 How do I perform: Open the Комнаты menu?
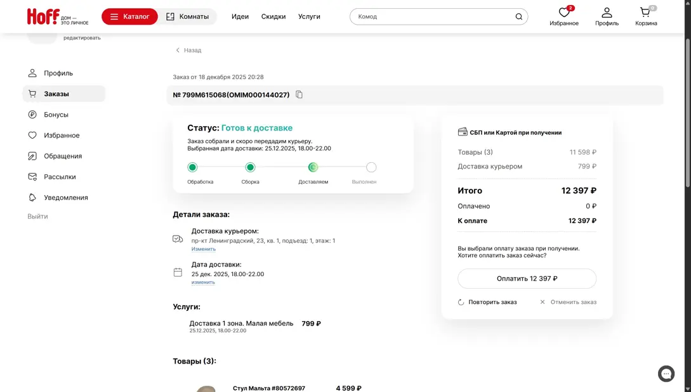(187, 16)
